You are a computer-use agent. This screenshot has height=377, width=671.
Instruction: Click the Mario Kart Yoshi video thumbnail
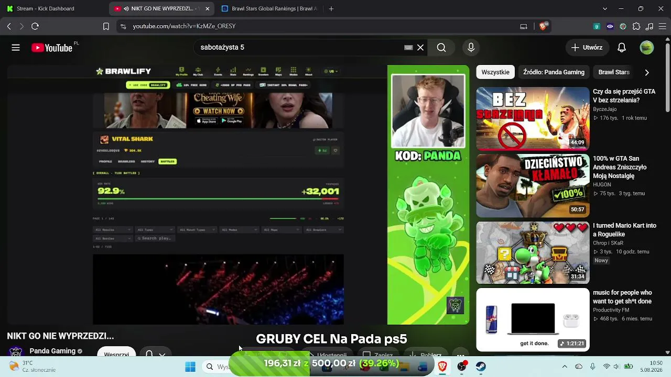pos(533,252)
